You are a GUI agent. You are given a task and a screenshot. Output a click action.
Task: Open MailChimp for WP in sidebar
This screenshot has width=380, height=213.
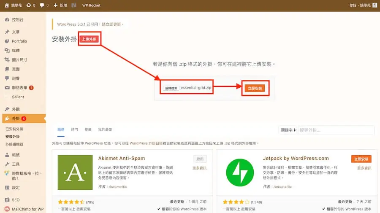(x=27, y=209)
